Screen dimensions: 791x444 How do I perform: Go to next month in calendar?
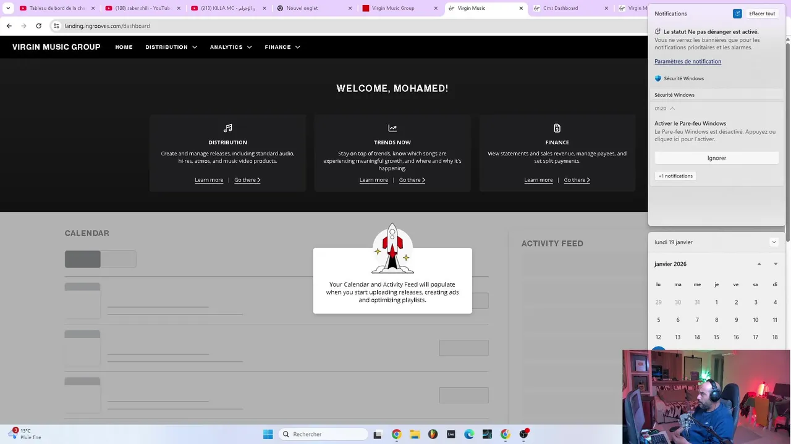coord(776,264)
